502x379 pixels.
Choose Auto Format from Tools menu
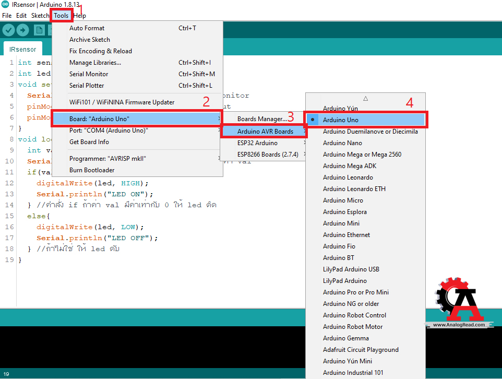pyautogui.click(x=137, y=28)
